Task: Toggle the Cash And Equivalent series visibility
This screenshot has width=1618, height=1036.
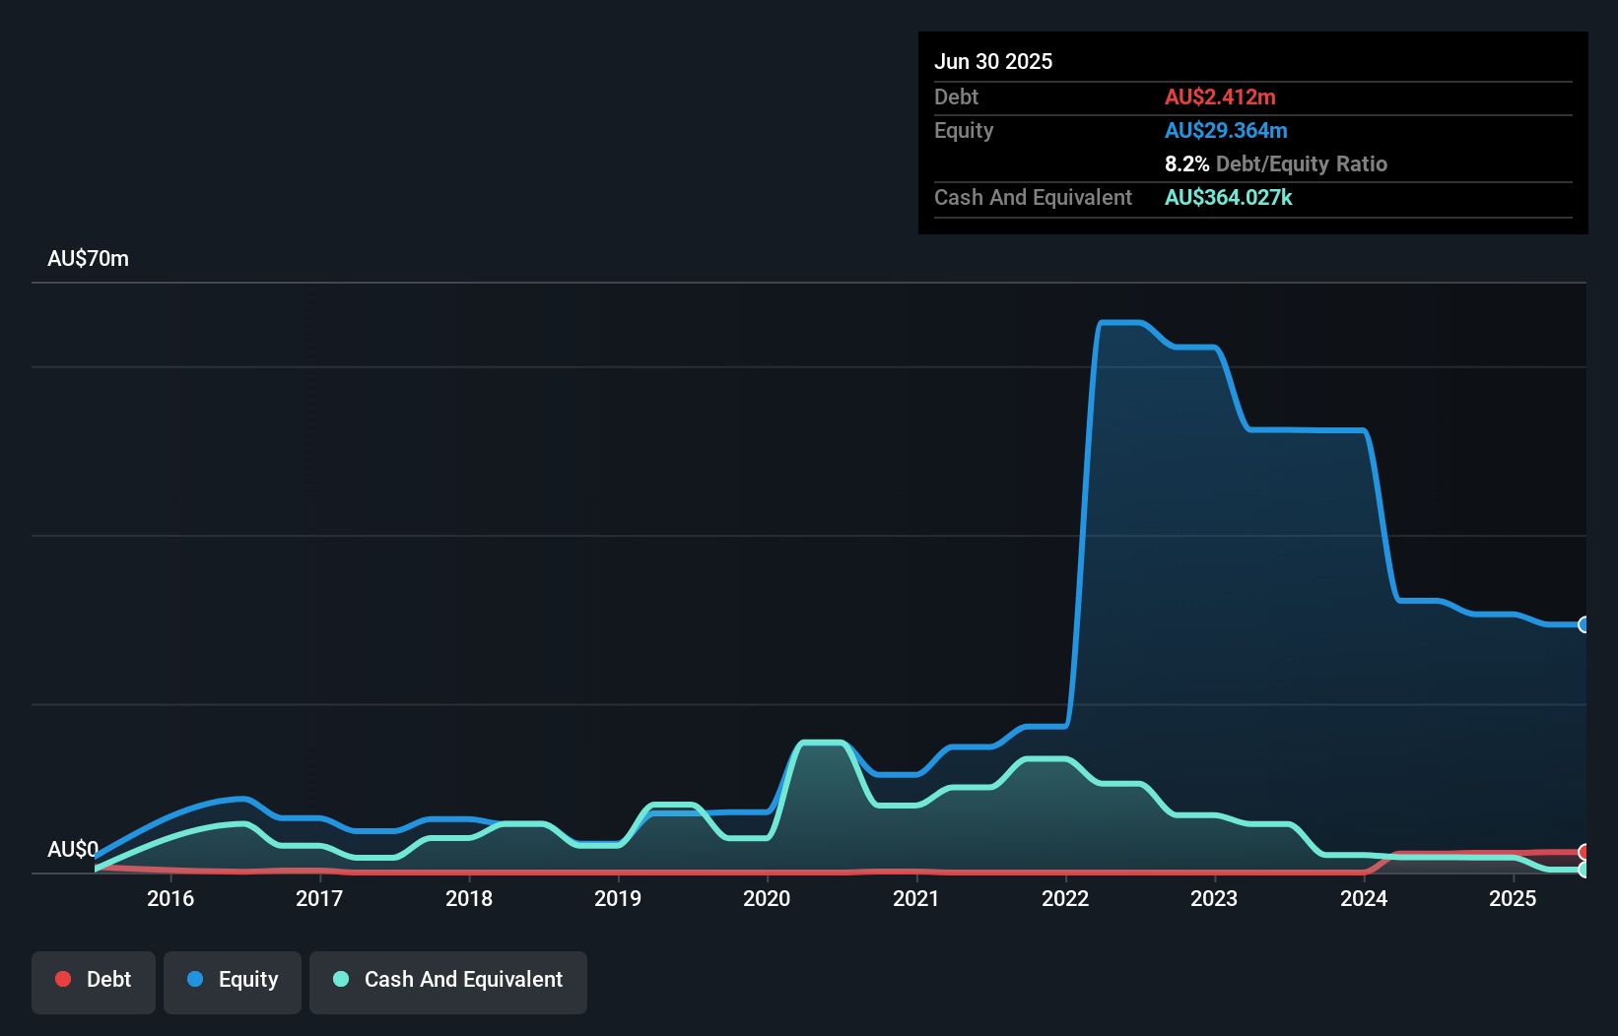Action: (x=448, y=981)
